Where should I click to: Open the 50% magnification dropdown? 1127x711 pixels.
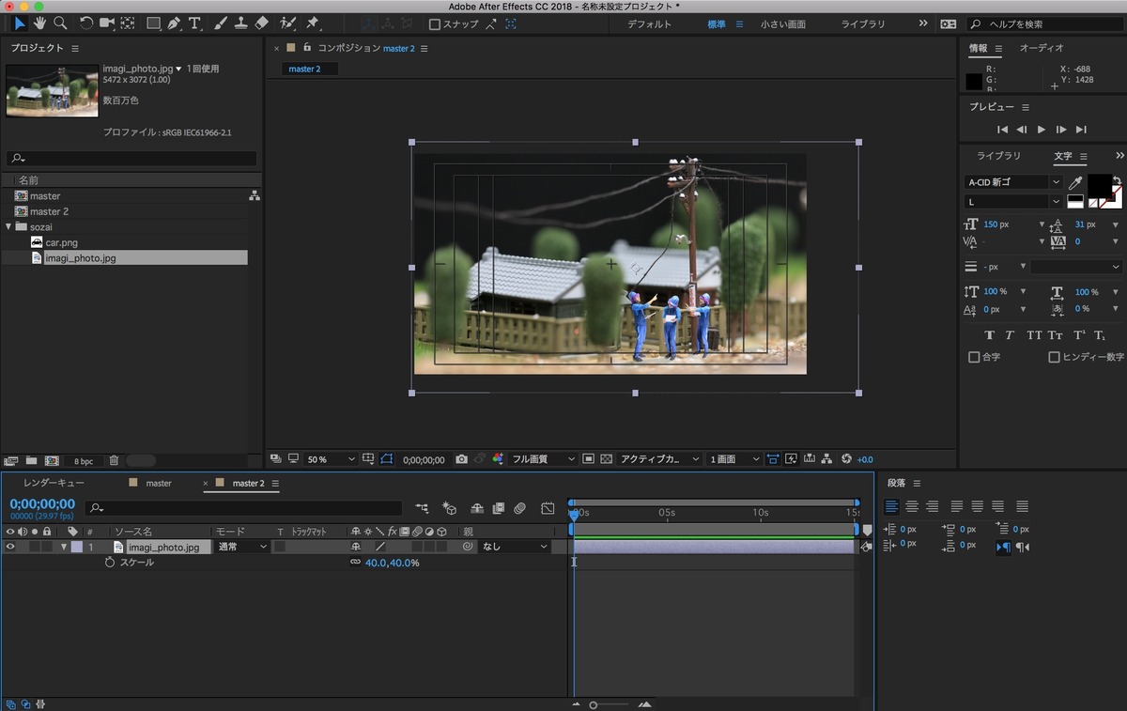(328, 459)
